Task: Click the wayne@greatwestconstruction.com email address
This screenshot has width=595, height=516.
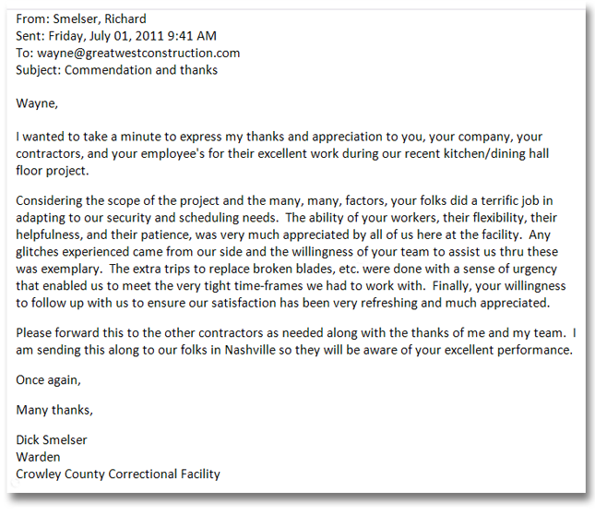Action: pos(138,53)
